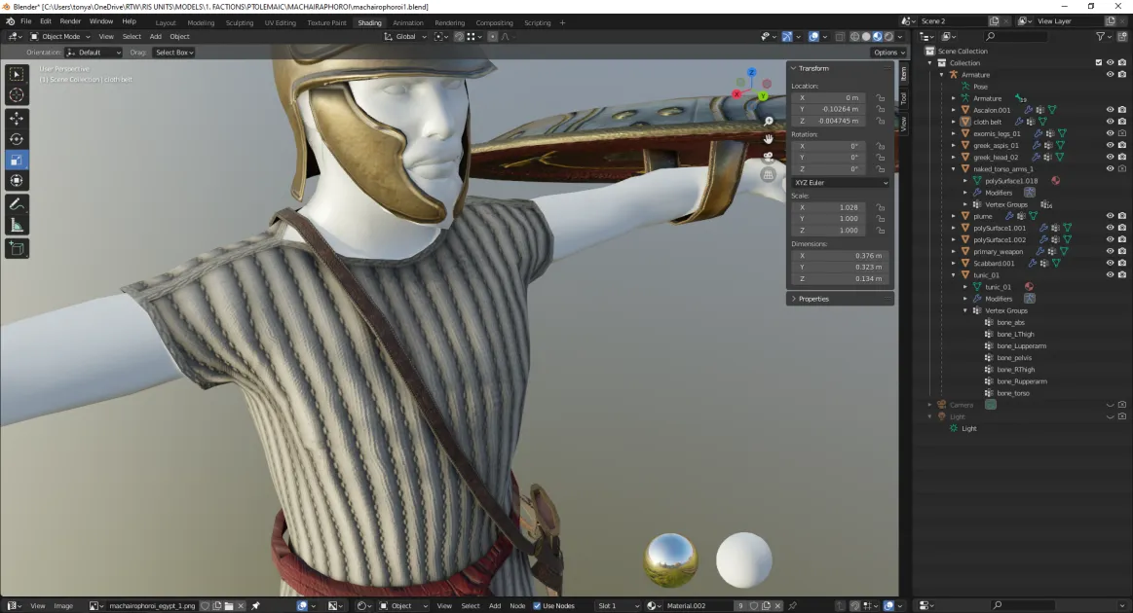Image resolution: width=1133 pixels, height=613 pixels.
Task: Switch to the UV Editing workspace tab
Action: click(x=281, y=22)
